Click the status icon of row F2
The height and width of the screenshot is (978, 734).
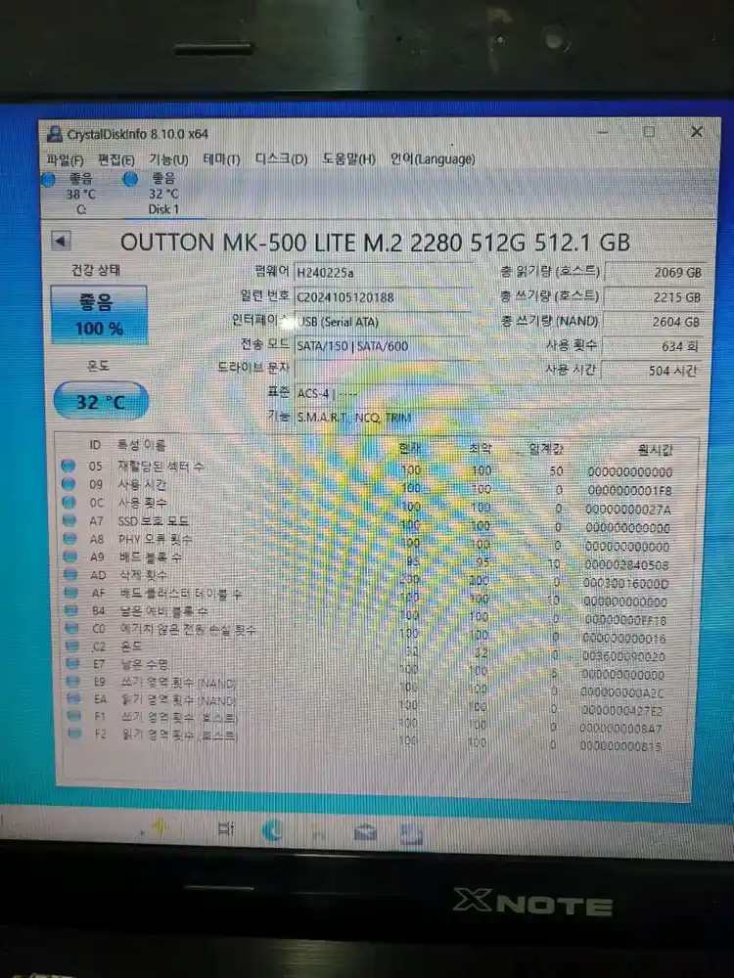[75, 733]
